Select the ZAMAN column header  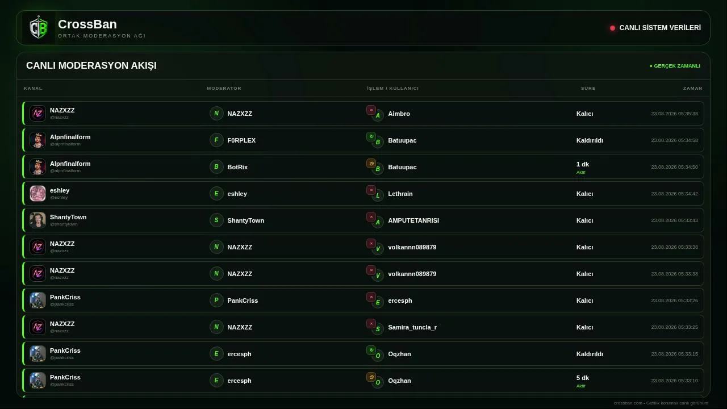click(x=692, y=88)
